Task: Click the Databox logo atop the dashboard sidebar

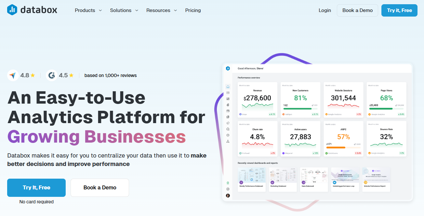Action: (228, 69)
